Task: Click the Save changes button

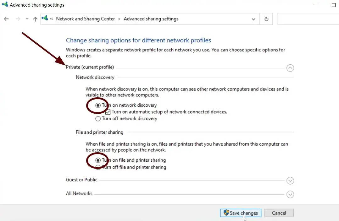Action: [241, 213]
